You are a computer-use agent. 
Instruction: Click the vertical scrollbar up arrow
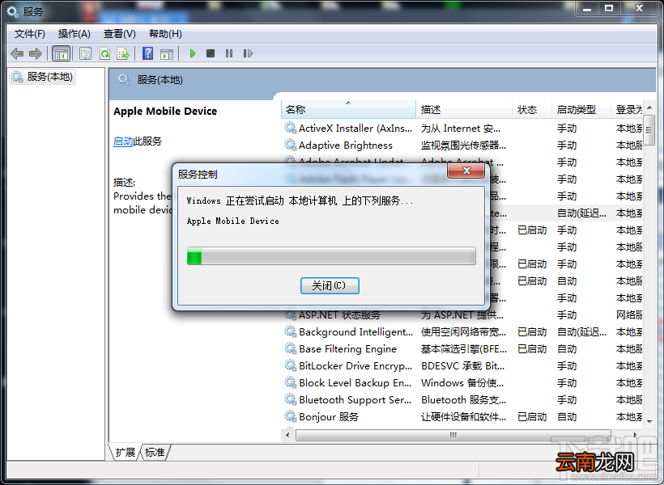click(649, 108)
